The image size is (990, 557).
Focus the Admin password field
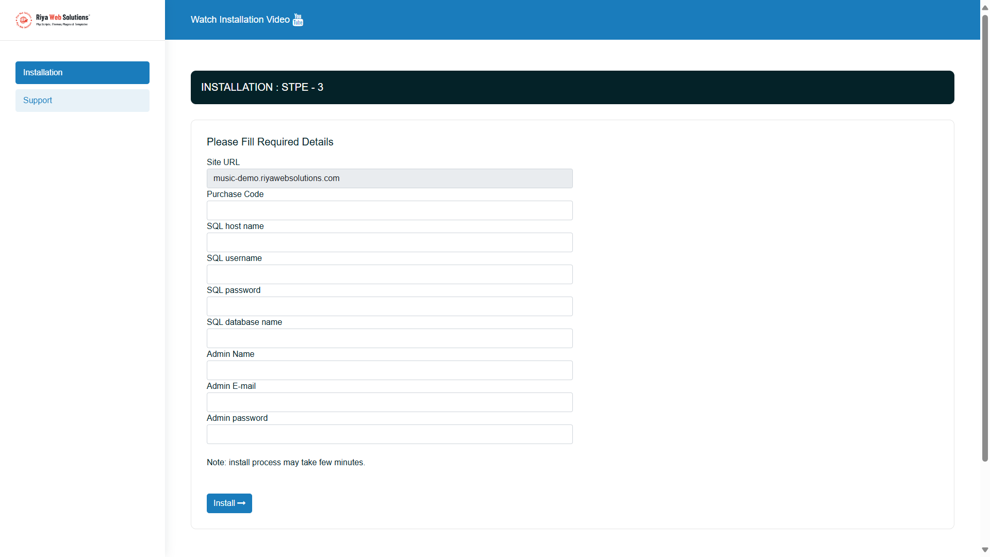coord(389,434)
